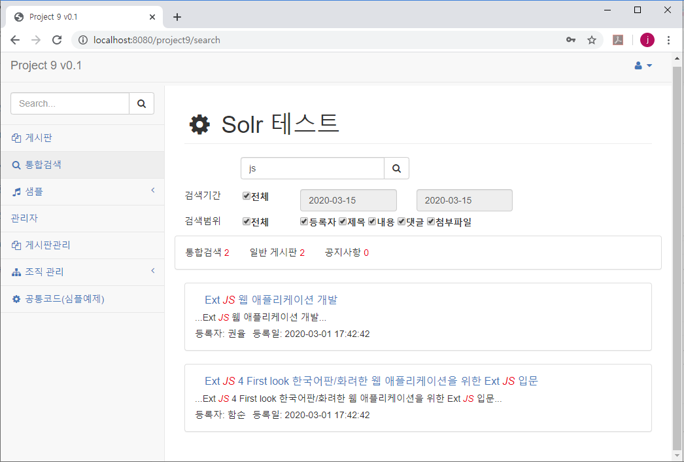
Task: Open saved password key icon
Action: coord(571,40)
